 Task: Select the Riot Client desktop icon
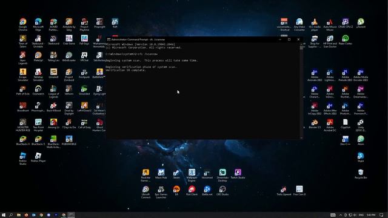tap(192, 191)
